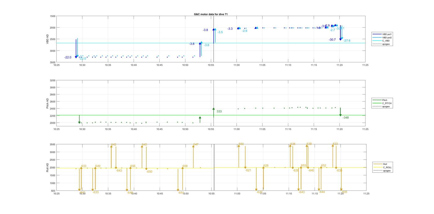The width and height of the screenshot is (434, 214).
Task: Click the '500' tick on the Roll axis
Action: [x=54, y=191]
